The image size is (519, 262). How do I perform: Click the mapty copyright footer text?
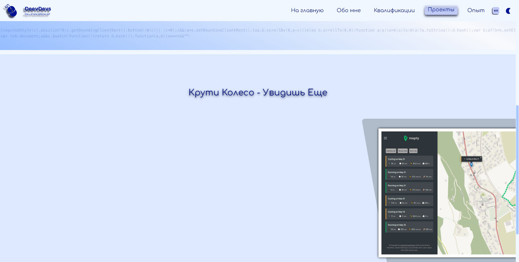point(409,248)
